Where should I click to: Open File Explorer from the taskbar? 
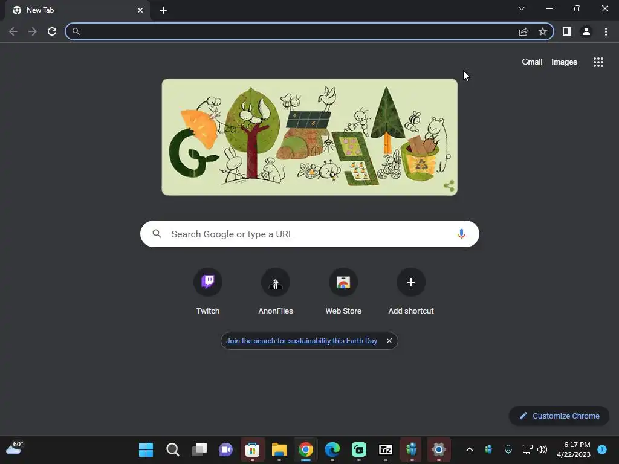(279, 449)
